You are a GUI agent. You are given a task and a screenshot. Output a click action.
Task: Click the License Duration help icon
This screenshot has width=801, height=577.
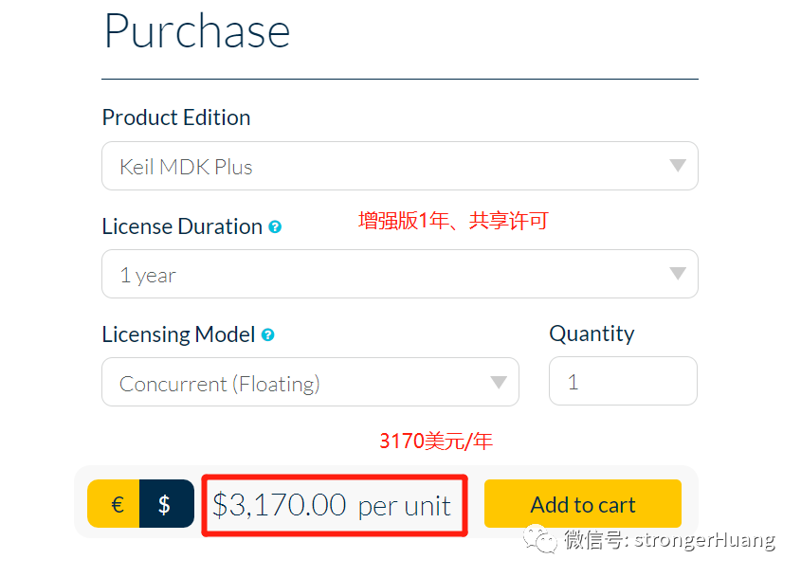(275, 226)
